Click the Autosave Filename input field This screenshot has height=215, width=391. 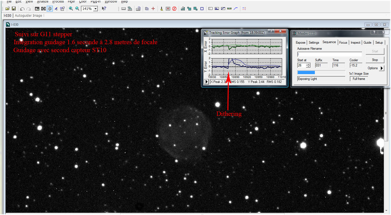click(329, 54)
